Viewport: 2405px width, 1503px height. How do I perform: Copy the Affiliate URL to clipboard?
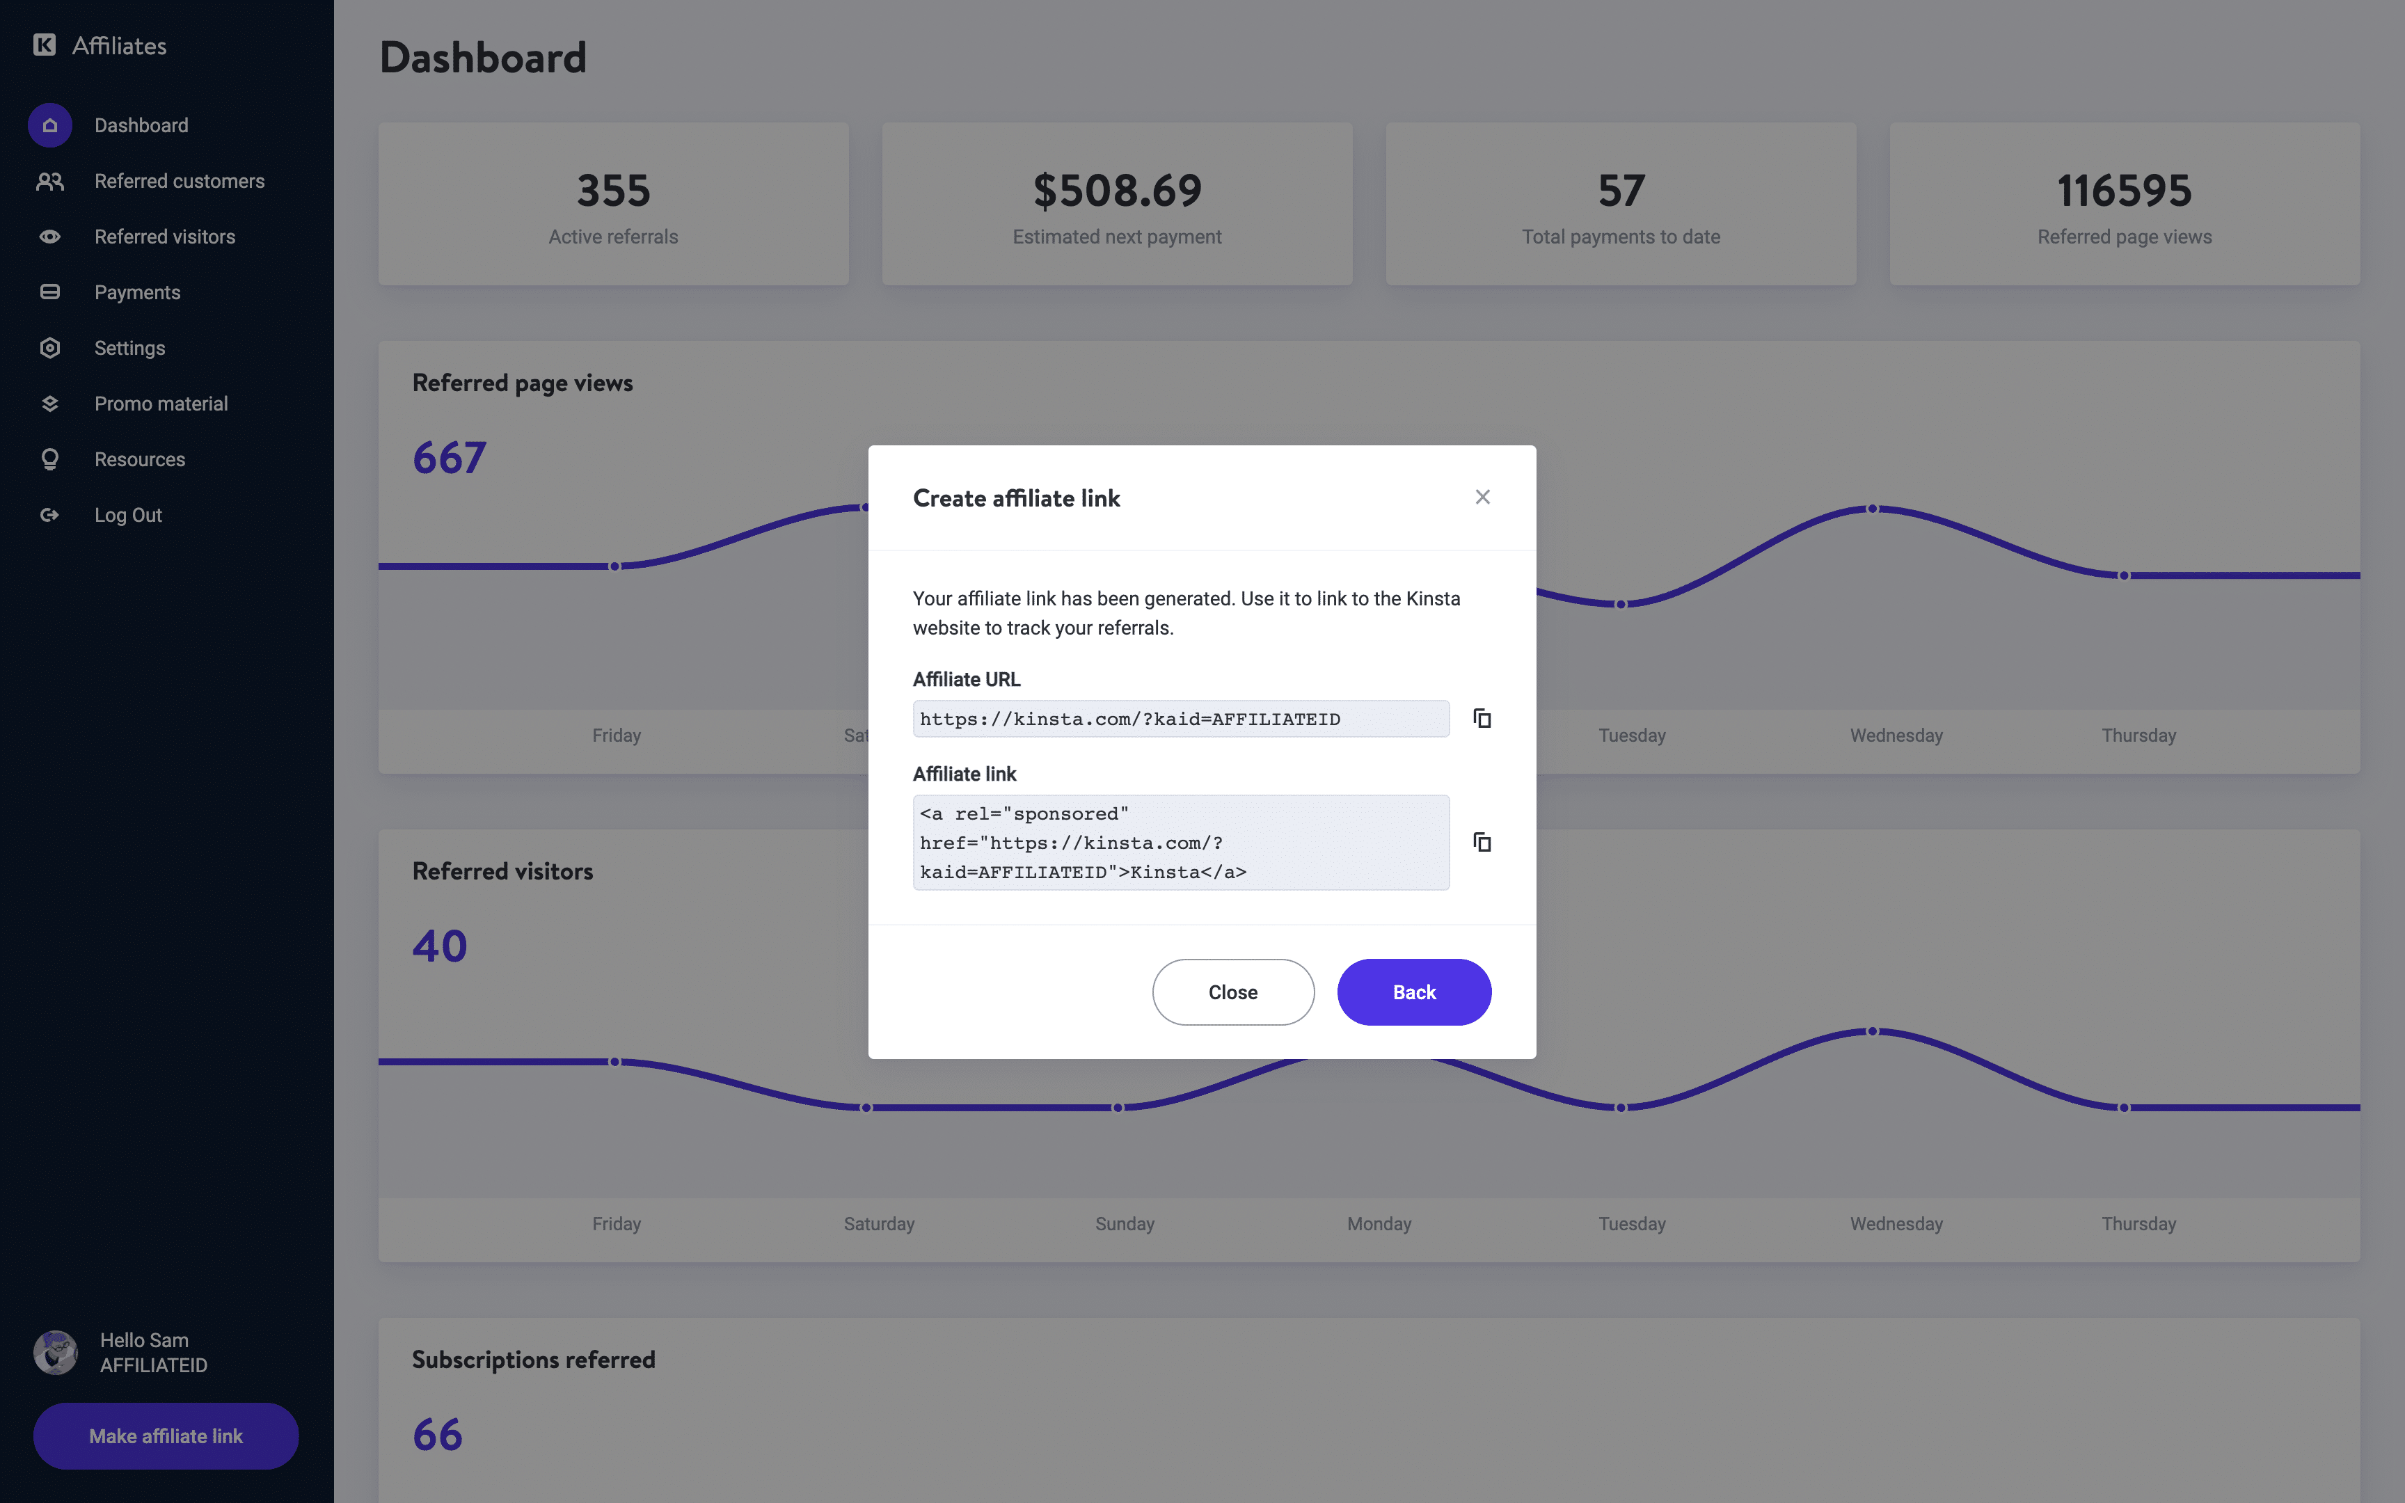pos(1480,717)
